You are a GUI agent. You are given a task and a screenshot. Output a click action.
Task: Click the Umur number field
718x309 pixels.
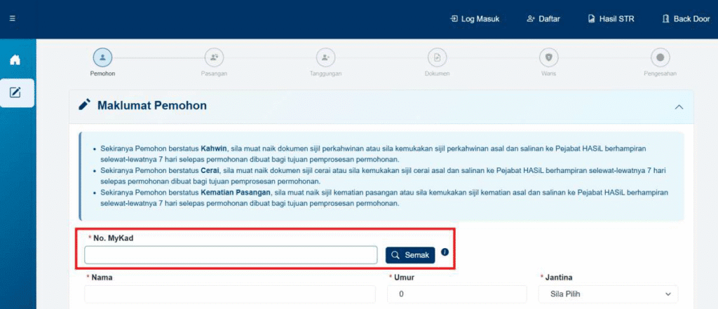point(456,294)
